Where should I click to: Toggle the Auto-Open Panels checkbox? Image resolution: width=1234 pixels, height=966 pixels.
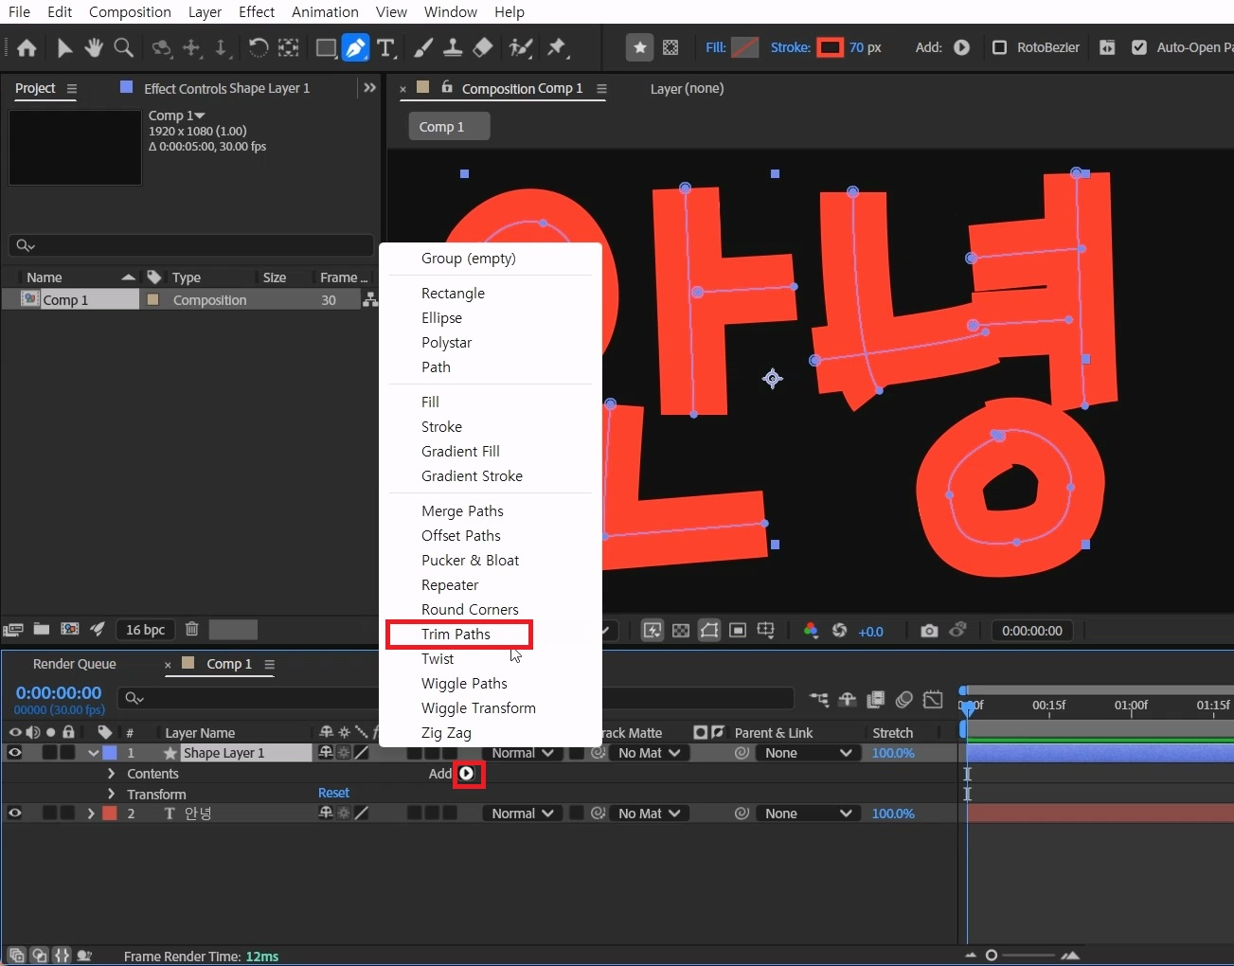click(1139, 47)
